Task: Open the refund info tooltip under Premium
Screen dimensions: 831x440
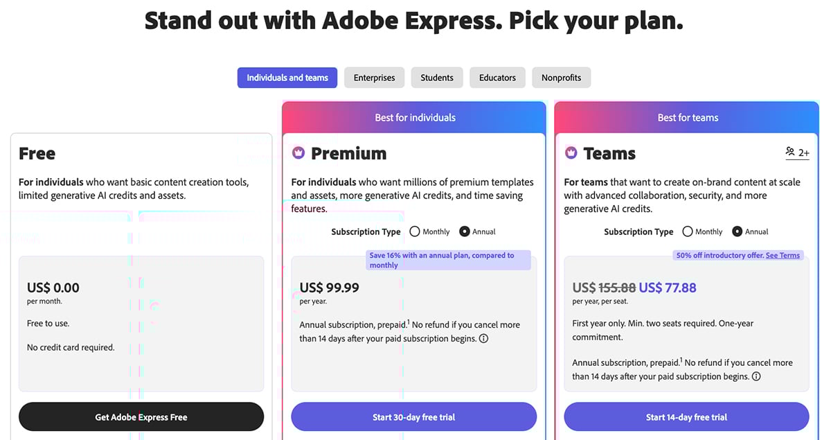Action: 483,338
